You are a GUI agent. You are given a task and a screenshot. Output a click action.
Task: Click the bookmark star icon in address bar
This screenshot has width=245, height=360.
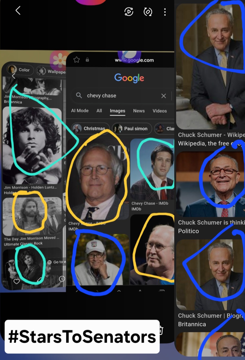pos(77,60)
